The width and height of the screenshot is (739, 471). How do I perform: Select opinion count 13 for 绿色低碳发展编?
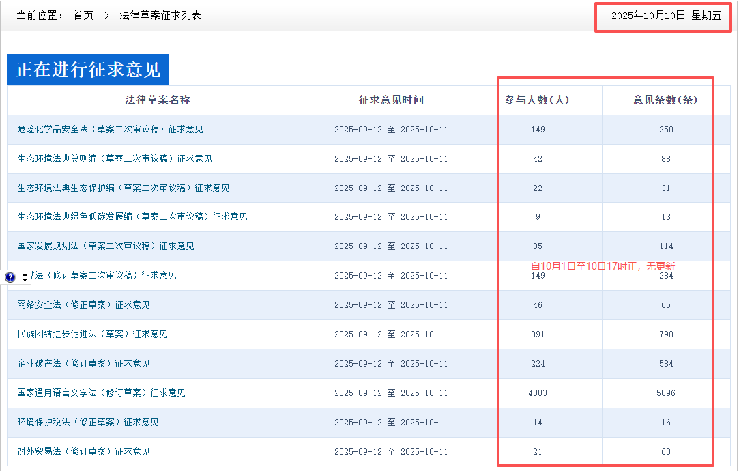tap(666, 217)
